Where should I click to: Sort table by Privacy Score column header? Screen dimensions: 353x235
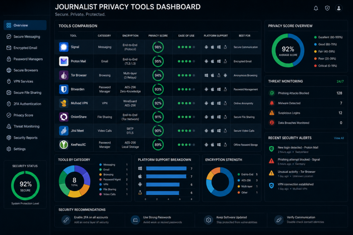click(158, 36)
